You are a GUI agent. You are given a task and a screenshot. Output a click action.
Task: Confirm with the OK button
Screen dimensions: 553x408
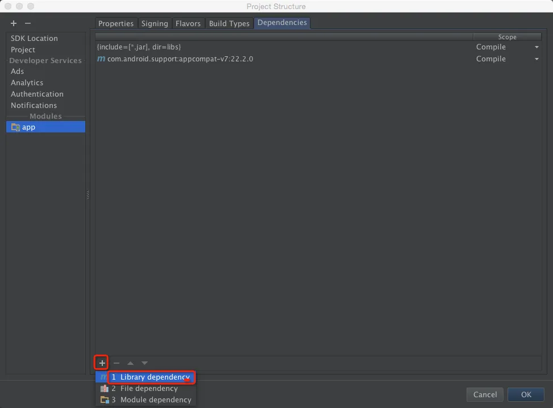tap(526, 394)
